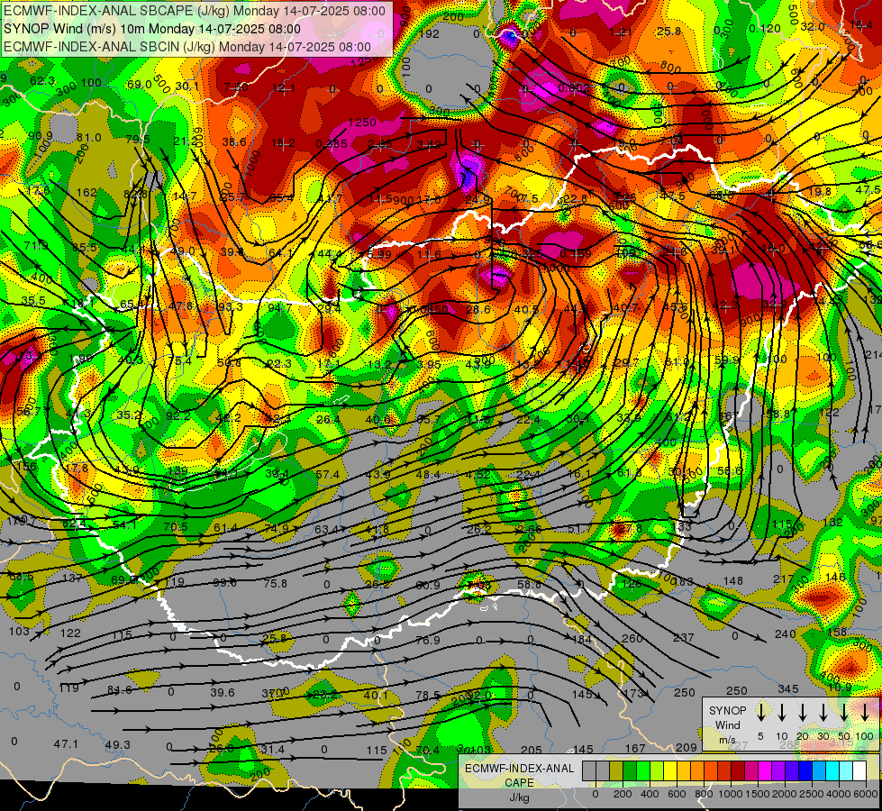Click the map value 209

point(686,747)
